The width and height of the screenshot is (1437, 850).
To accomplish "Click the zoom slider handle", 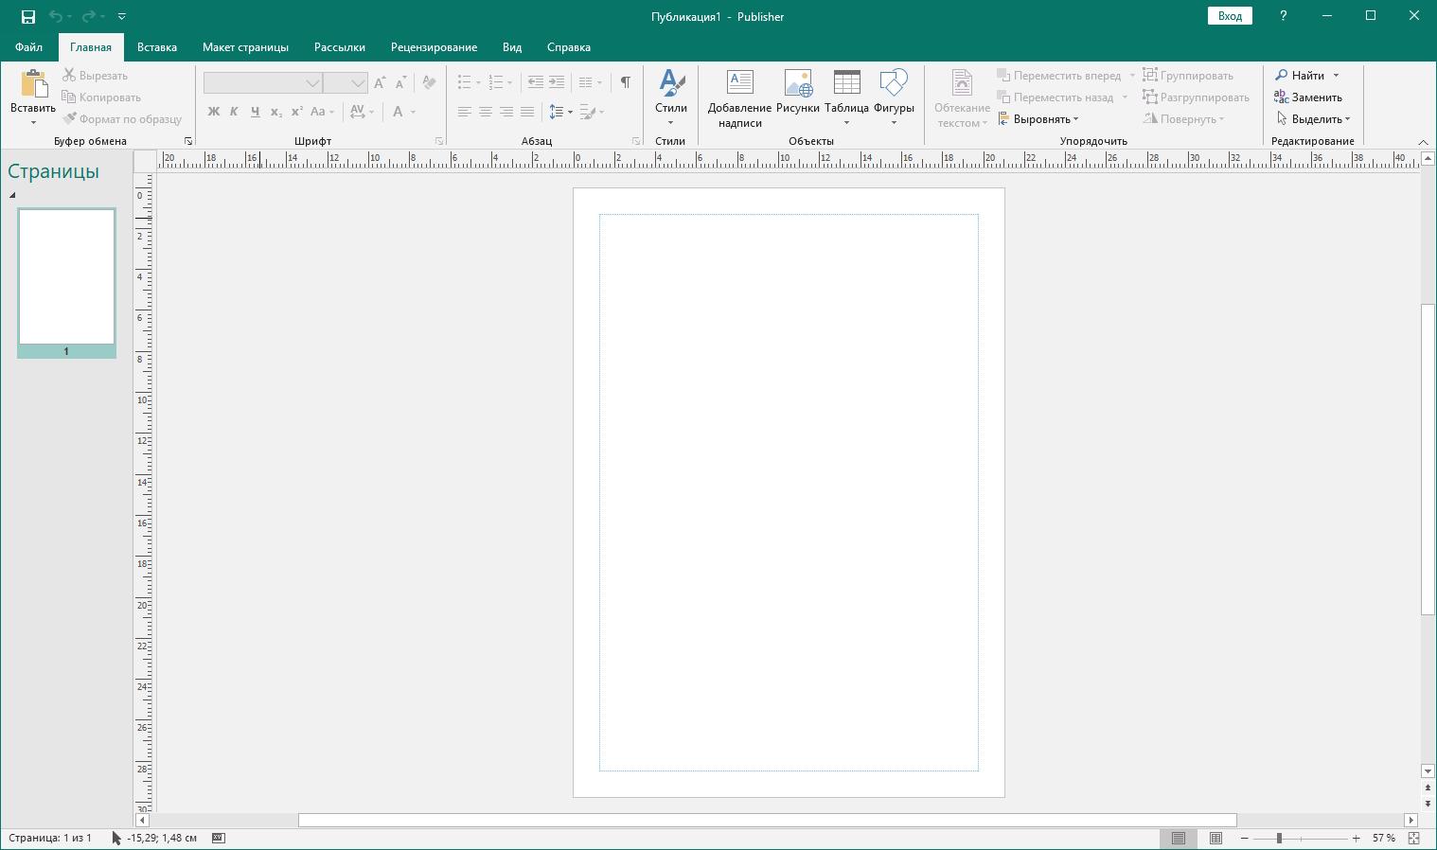I will (1279, 838).
